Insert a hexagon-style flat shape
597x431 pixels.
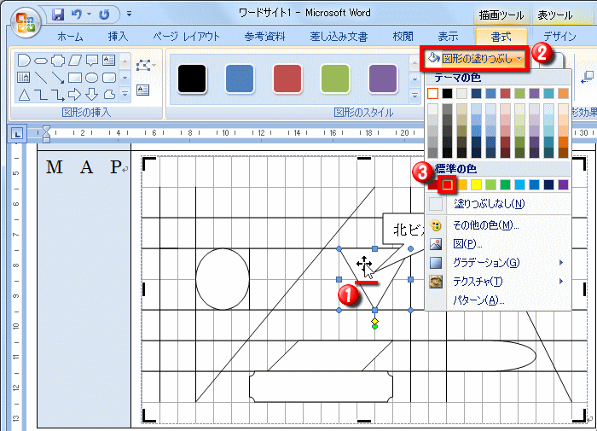tap(41, 61)
